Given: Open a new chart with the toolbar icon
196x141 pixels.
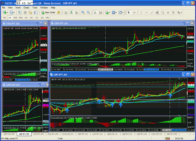Looking at the screenshot, I should [x=5, y=12].
